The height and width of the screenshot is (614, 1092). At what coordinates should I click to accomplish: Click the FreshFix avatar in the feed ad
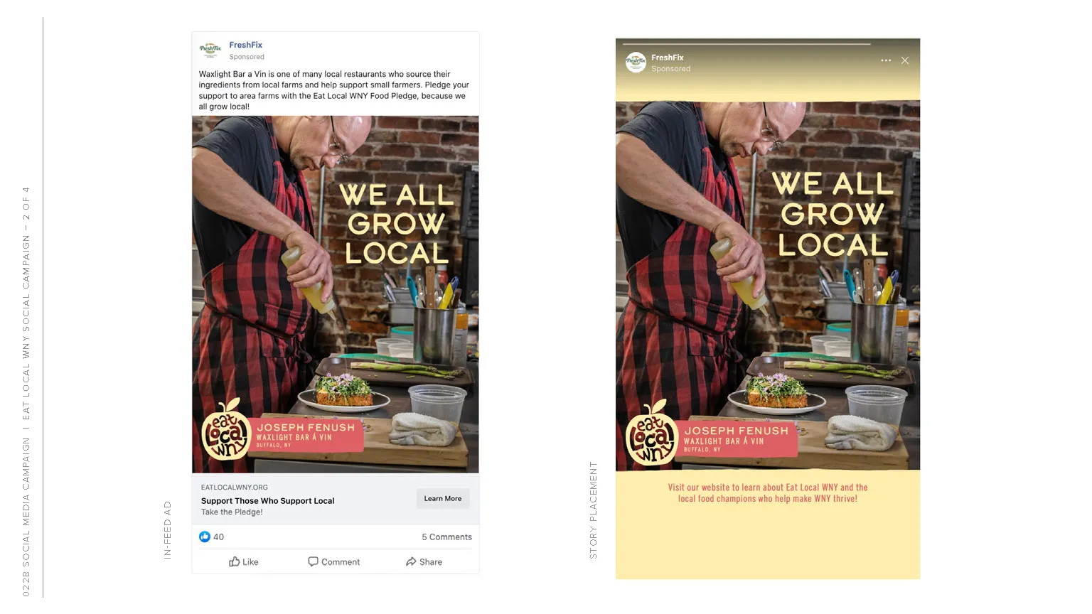pyautogui.click(x=210, y=50)
